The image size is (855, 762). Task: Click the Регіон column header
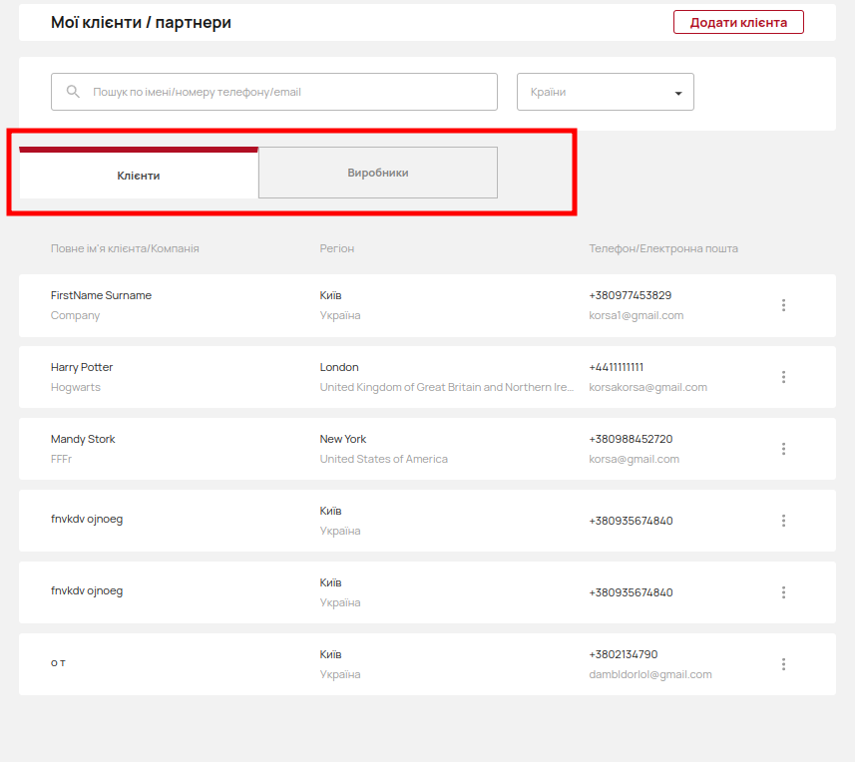click(337, 248)
